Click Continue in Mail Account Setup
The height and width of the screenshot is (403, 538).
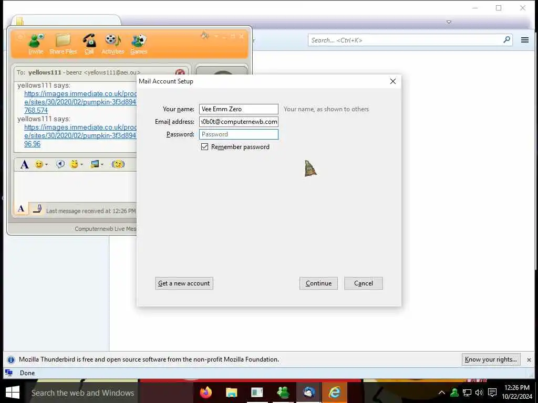318,283
